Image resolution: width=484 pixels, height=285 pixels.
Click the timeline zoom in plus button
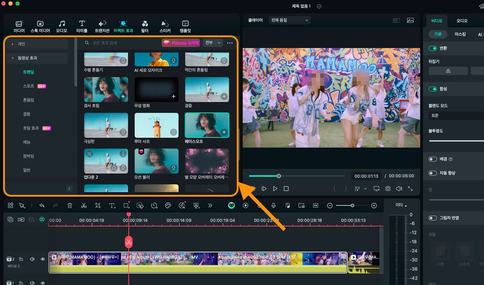pos(374,205)
